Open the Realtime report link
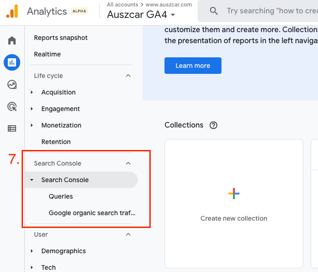 pos(47,54)
